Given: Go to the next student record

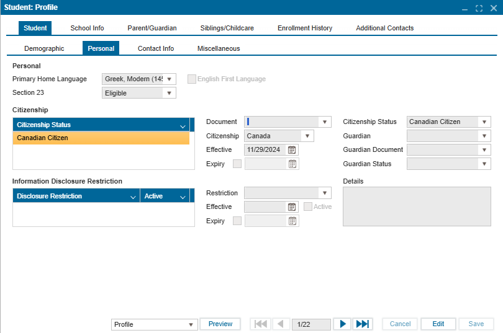Looking at the screenshot, I should (342, 324).
